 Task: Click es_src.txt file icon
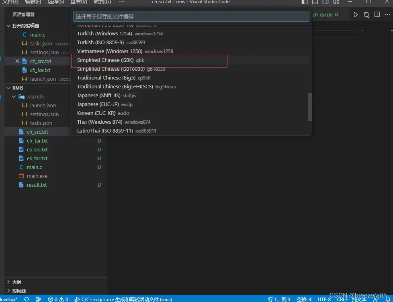[x=21, y=149]
